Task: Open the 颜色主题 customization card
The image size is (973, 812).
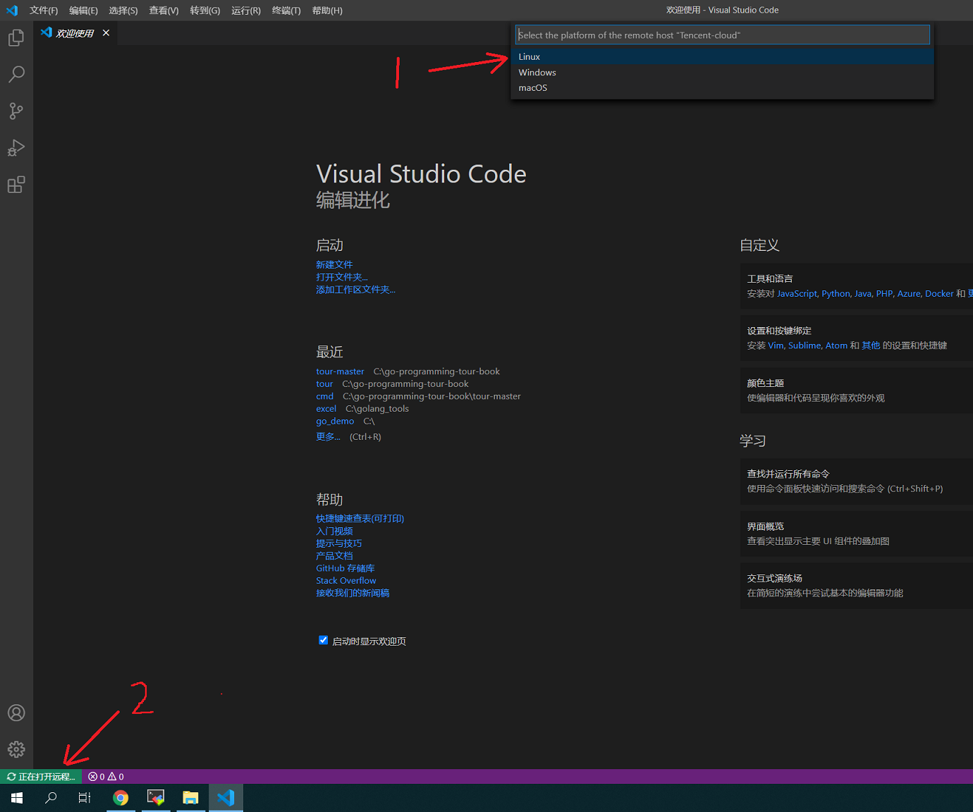Action: click(x=856, y=390)
